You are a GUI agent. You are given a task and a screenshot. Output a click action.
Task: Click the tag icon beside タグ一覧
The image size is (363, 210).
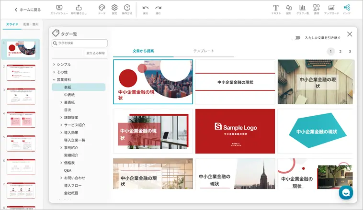[x=56, y=33]
